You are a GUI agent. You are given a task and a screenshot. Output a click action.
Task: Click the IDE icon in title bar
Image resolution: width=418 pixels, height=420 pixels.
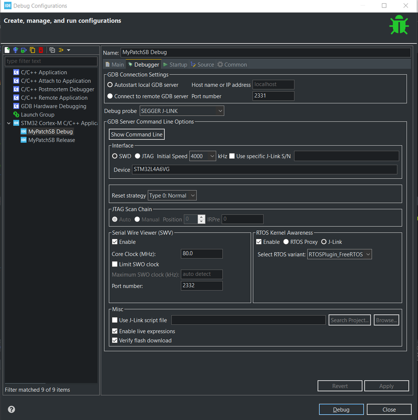click(8, 5)
